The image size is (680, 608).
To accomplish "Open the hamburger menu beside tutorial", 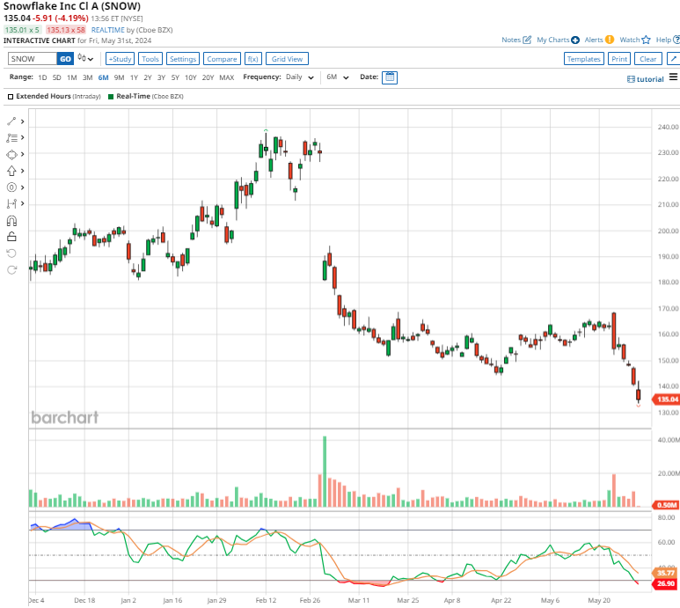I will point(673,77).
